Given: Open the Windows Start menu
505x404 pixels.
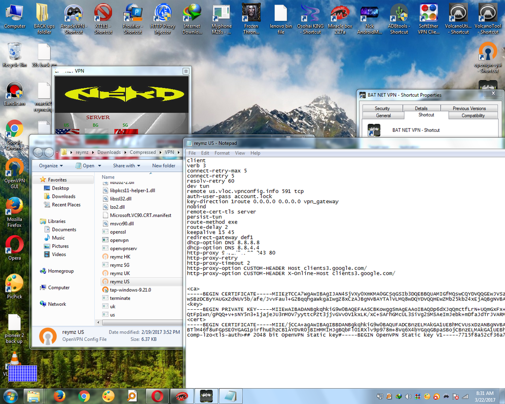Looking at the screenshot, I should click(x=10, y=396).
